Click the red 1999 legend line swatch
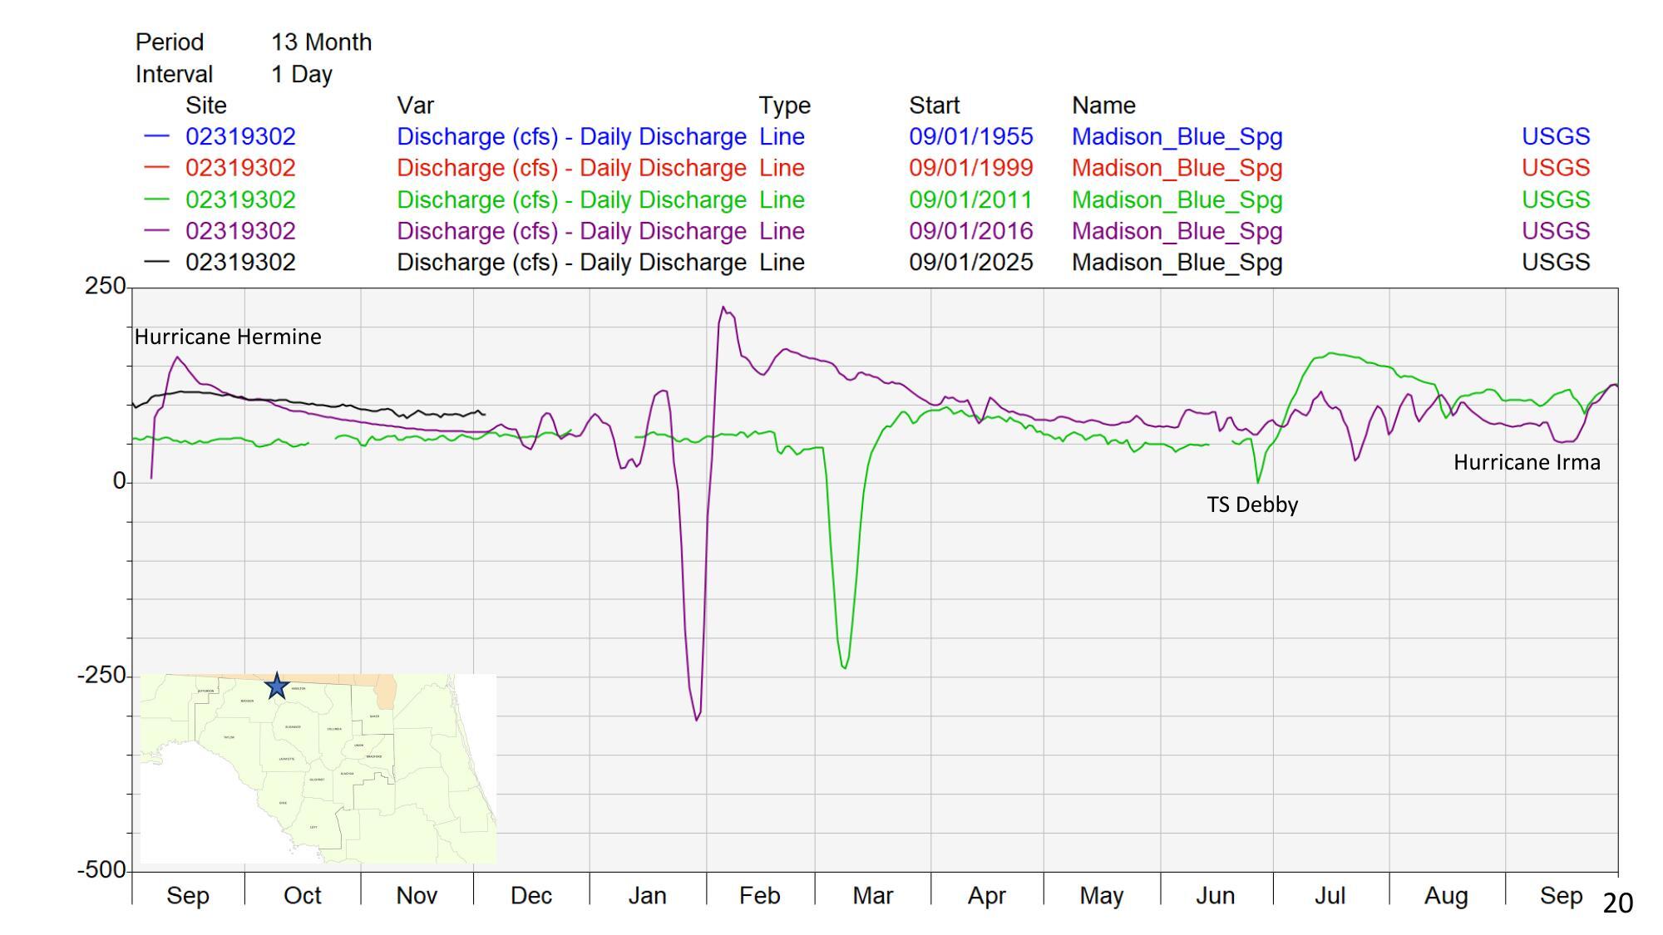 [156, 168]
